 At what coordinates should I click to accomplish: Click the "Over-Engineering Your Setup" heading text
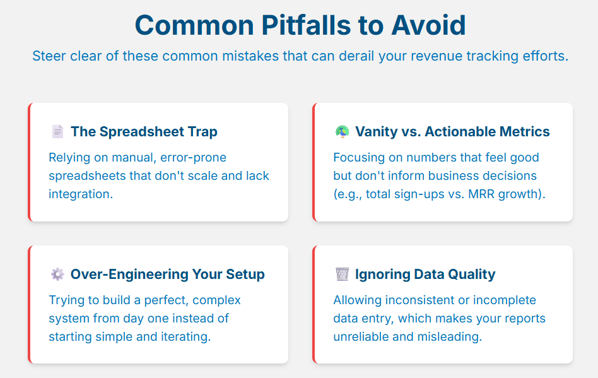(x=167, y=274)
